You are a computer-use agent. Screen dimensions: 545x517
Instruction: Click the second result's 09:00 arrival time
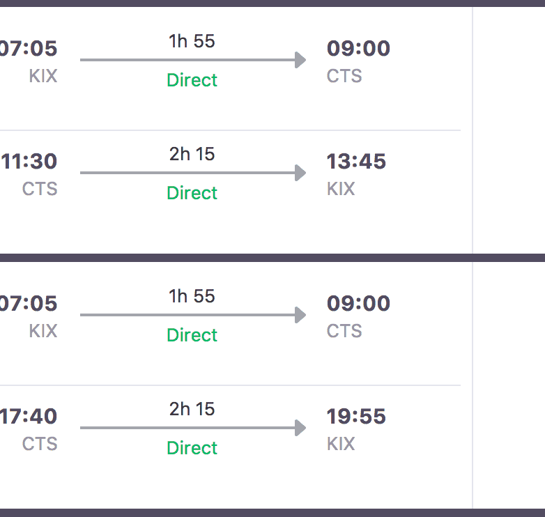(358, 304)
